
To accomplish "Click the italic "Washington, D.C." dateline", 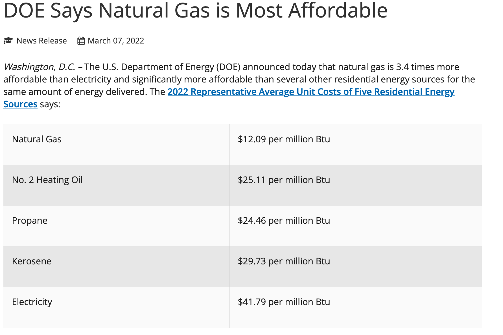I will (39, 67).
